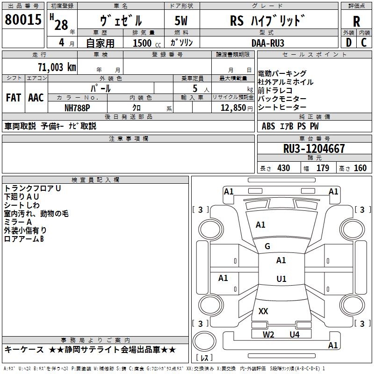Select the シートヒーター sales point

tap(282, 108)
